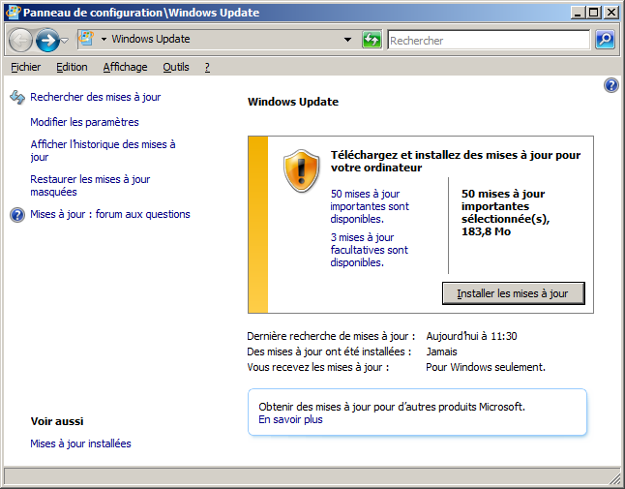Click the Windows Update shield warning icon
The height and width of the screenshot is (489, 625).
click(x=301, y=171)
